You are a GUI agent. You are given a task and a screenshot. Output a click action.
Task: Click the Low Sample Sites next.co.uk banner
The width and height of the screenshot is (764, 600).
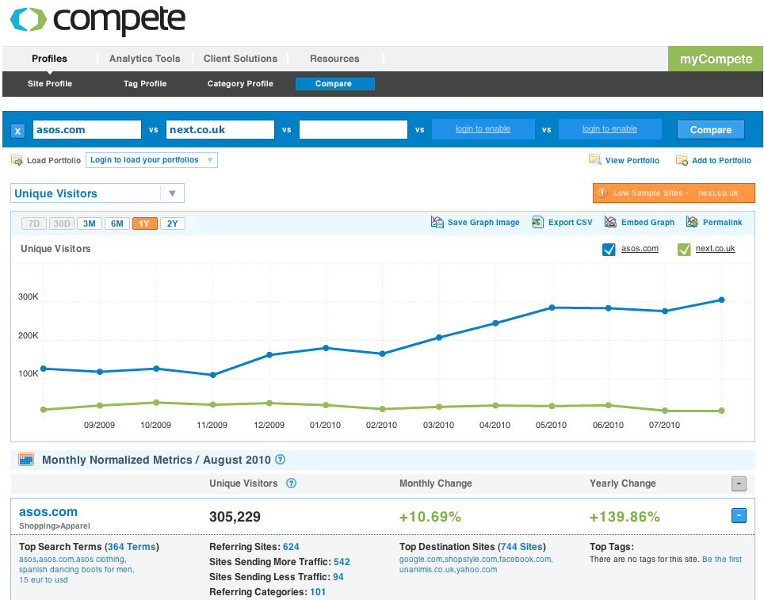674,193
